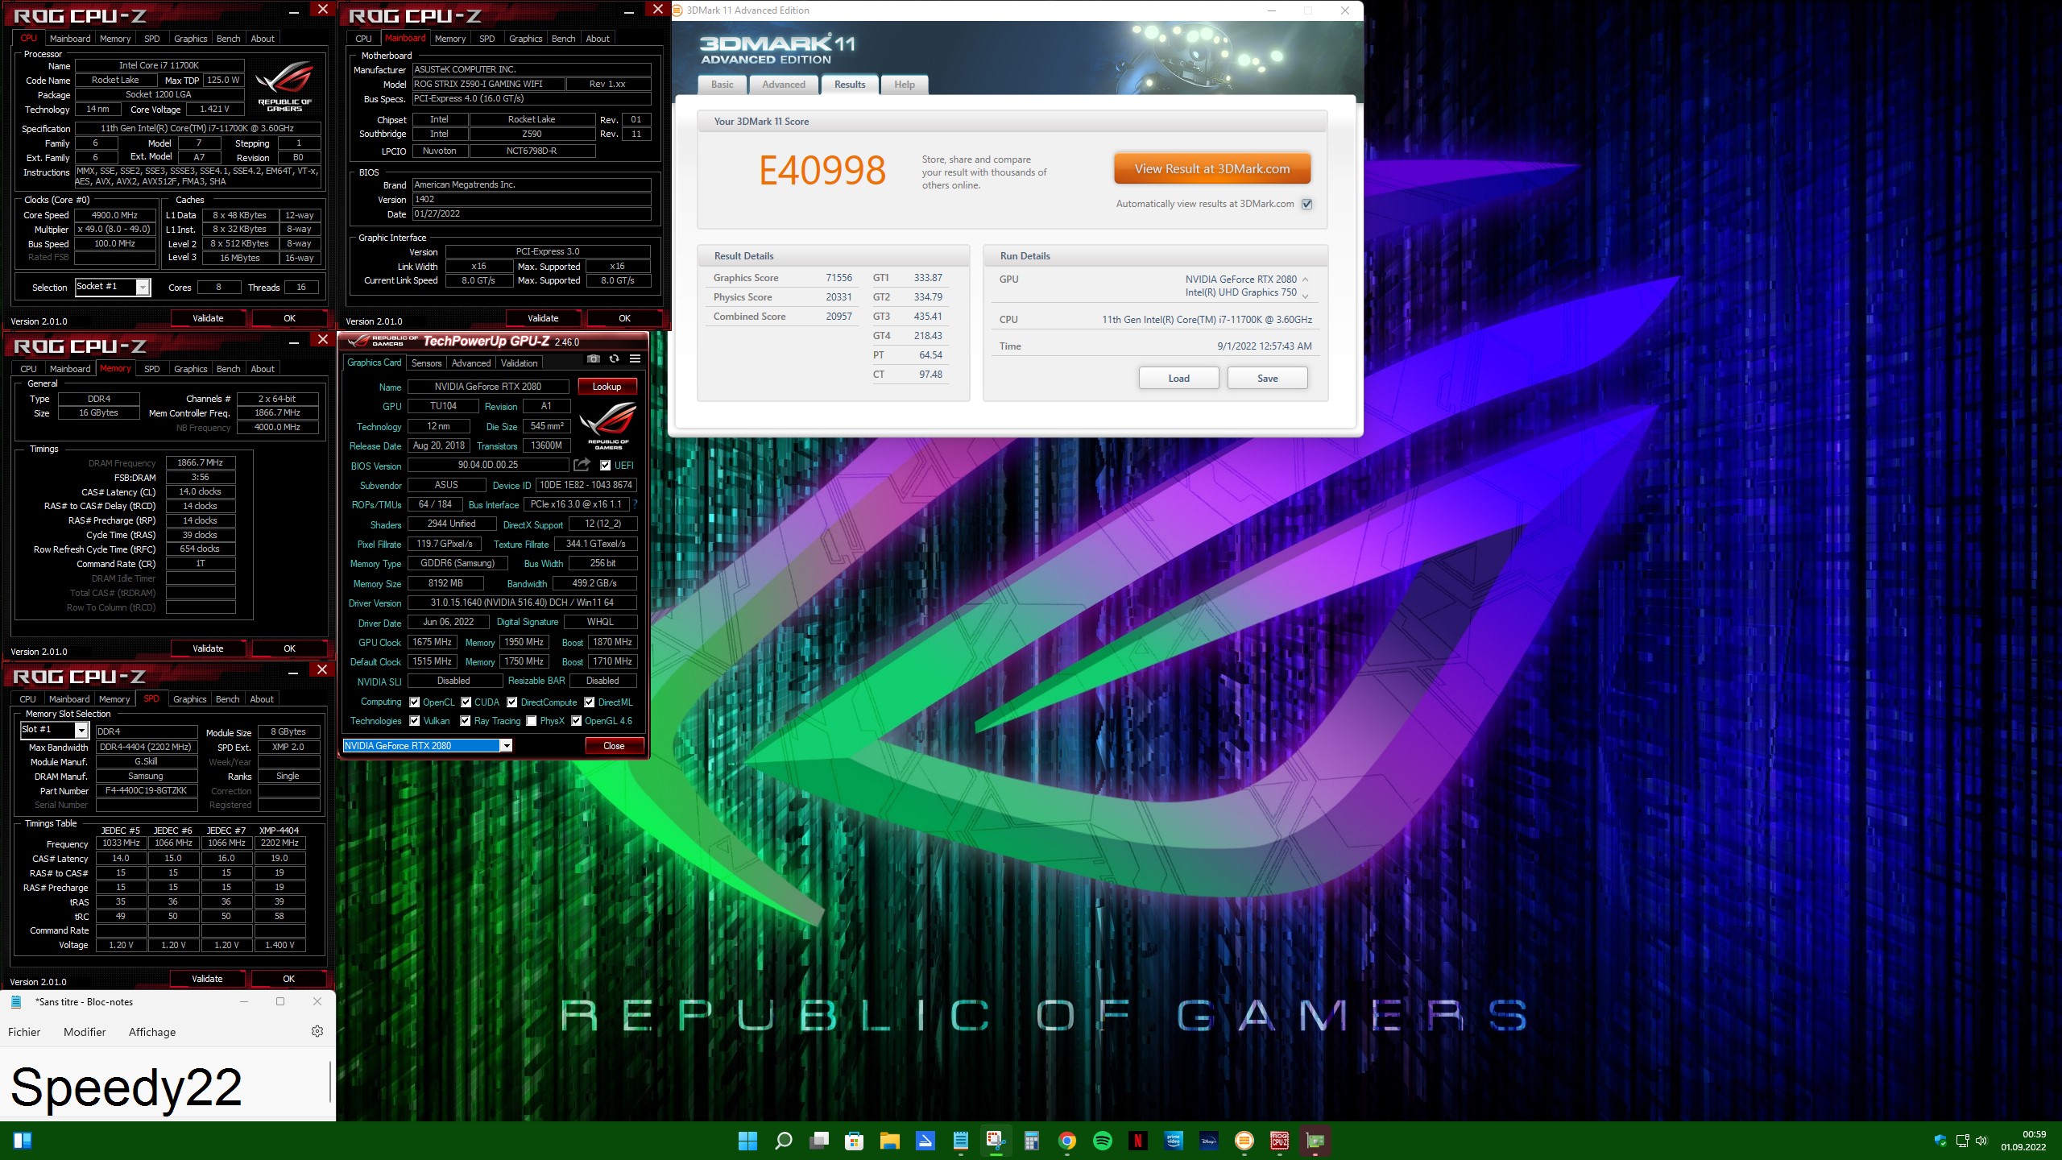Click the Widgets button on taskbar

coord(23,1141)
